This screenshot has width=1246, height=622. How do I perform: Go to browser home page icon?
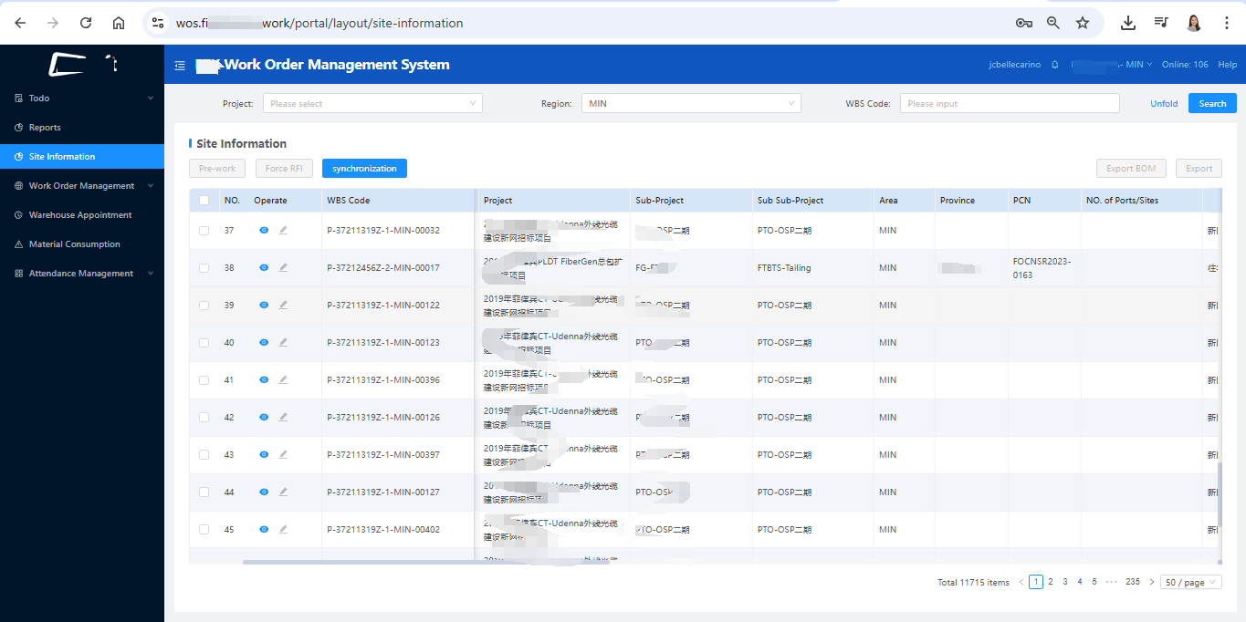[119, 23]
